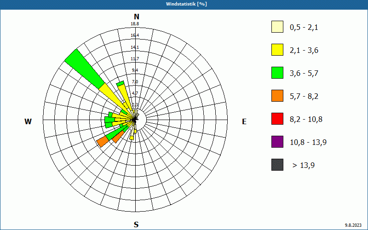Click the N compass label

tap(136, 17)
